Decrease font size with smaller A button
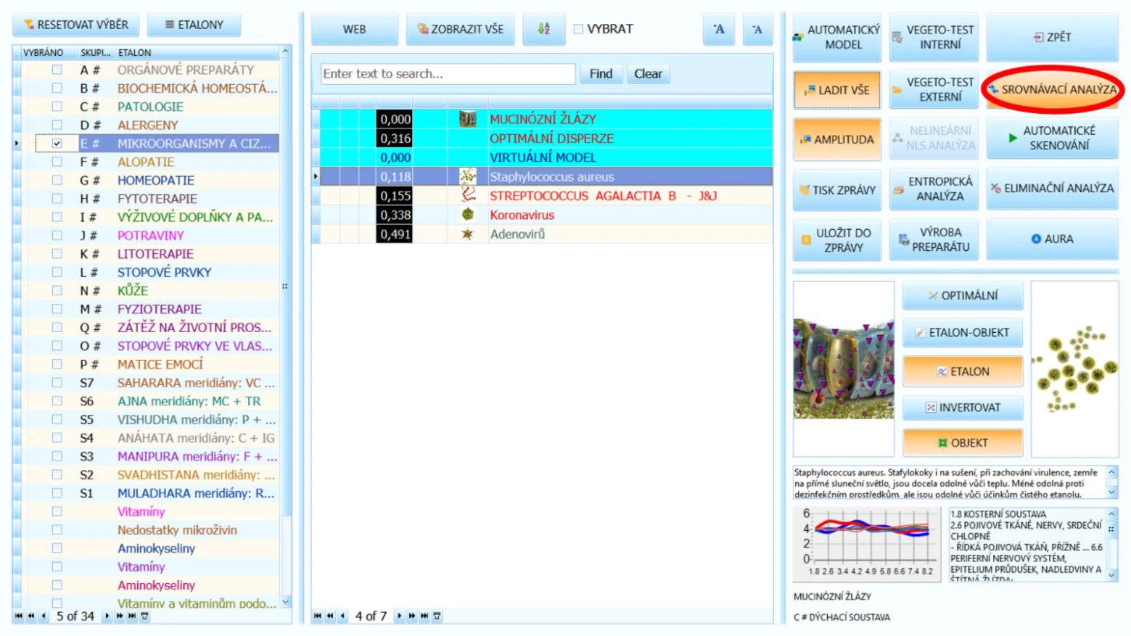Screen dimensions: 1131x636 (x=757, y=29)
